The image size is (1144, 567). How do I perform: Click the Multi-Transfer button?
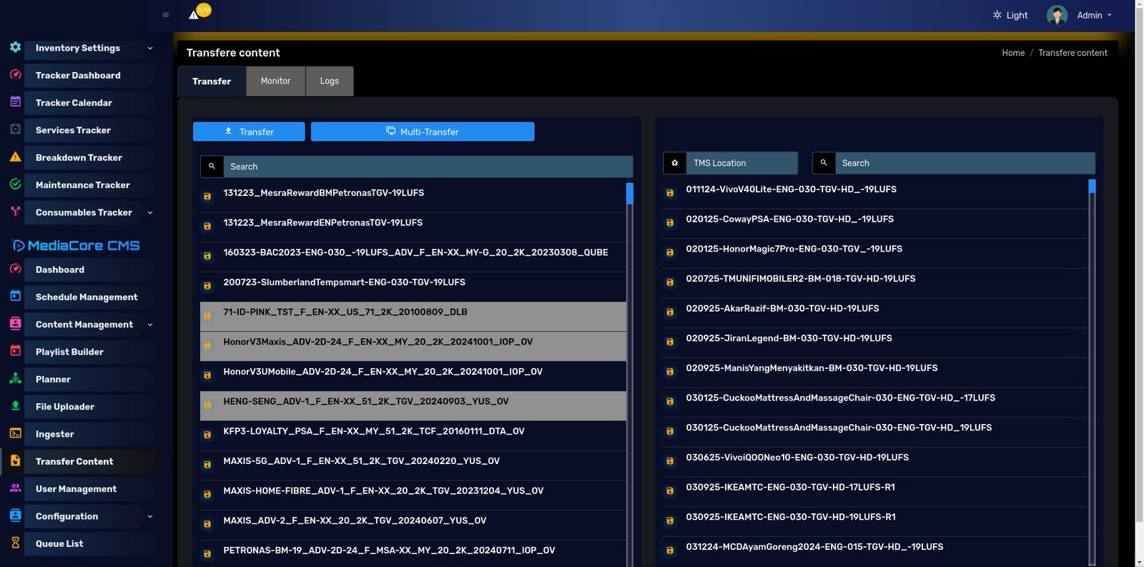[423, 132]
